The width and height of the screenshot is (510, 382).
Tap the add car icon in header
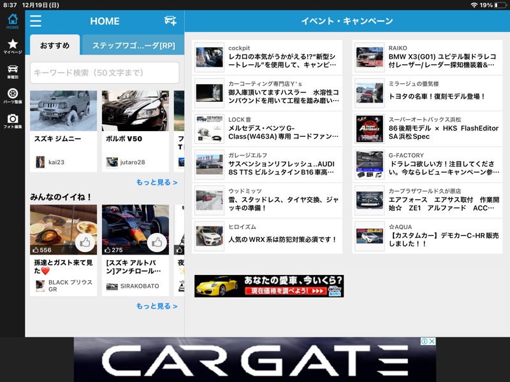click(x=170, y=21)
